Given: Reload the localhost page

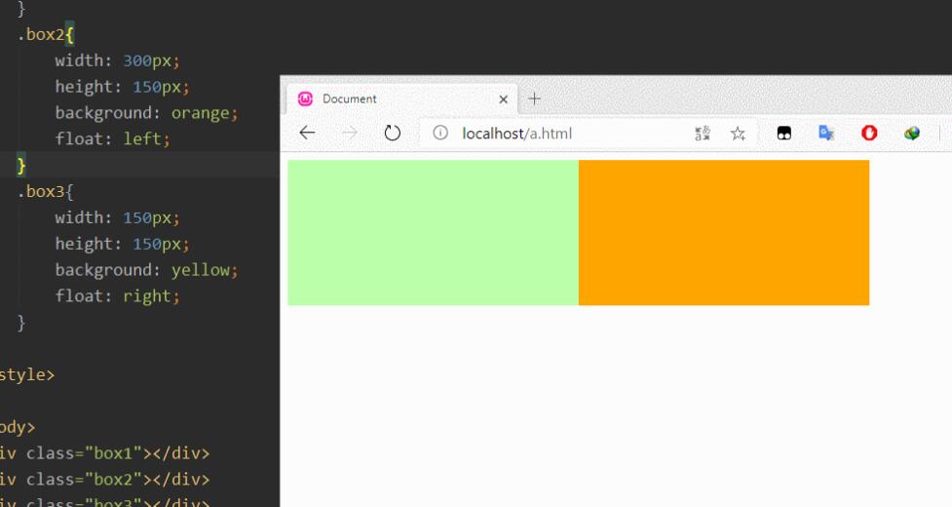Looking at the screenshot, I should 393,133.
